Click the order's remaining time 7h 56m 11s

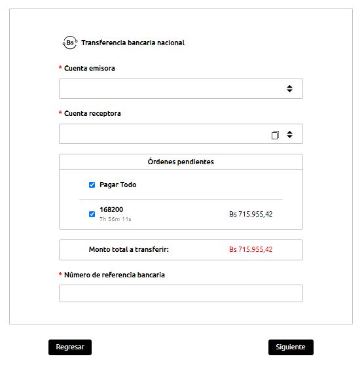pyautogui.click(x=115, y=219)
